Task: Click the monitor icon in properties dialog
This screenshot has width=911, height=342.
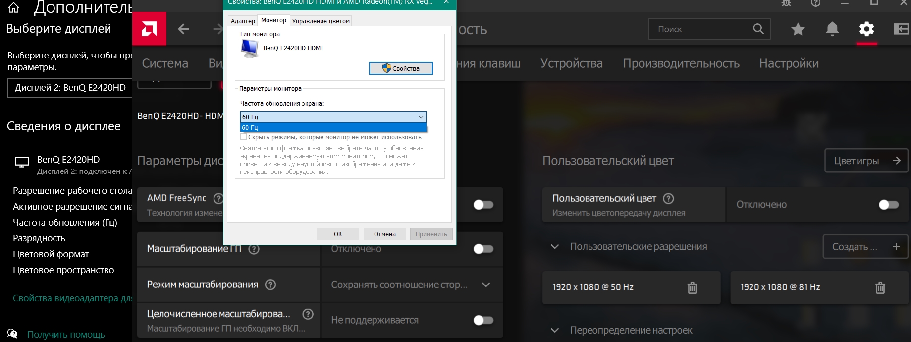Action: click(250, 49)
